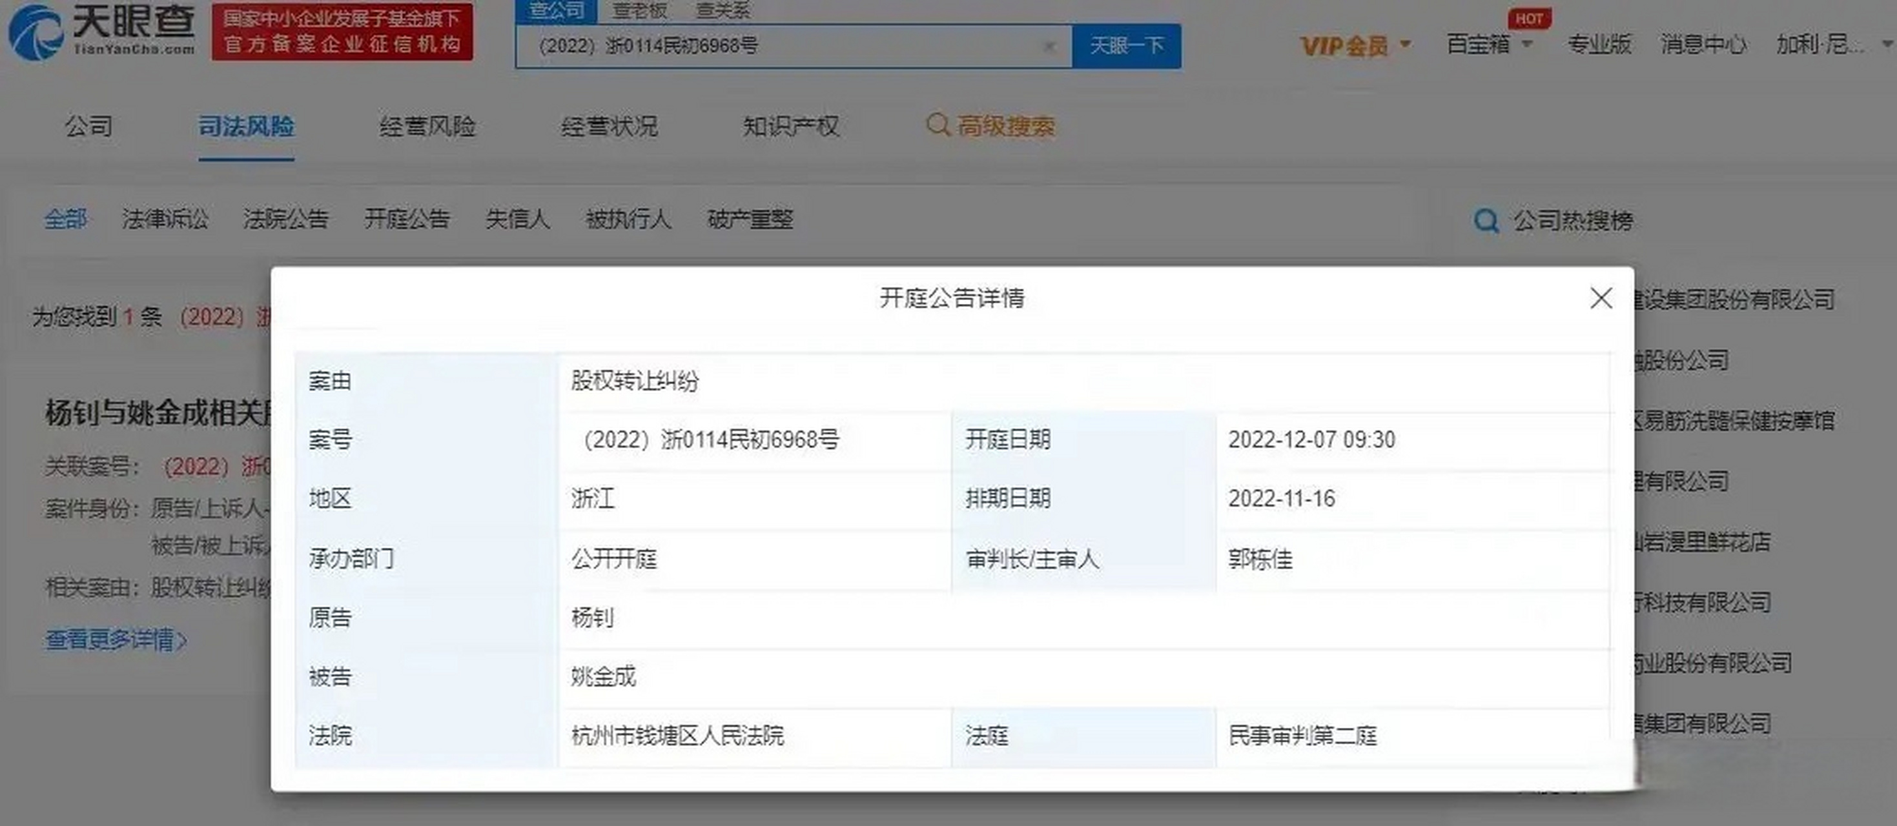
Task: Switch to the 查关系 search tab
Action: [723, 10]
